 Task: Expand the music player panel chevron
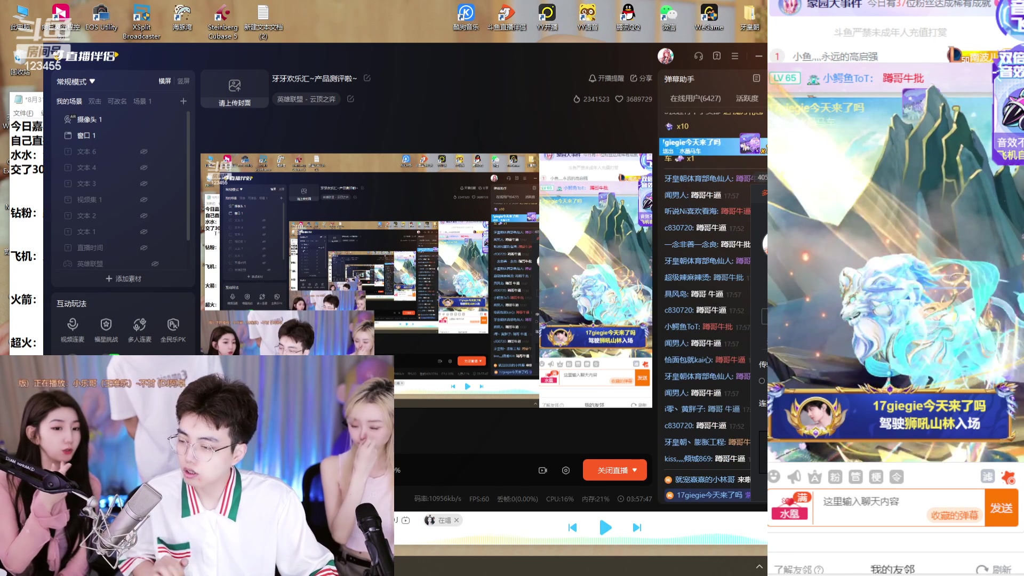(x=759, y=566)
